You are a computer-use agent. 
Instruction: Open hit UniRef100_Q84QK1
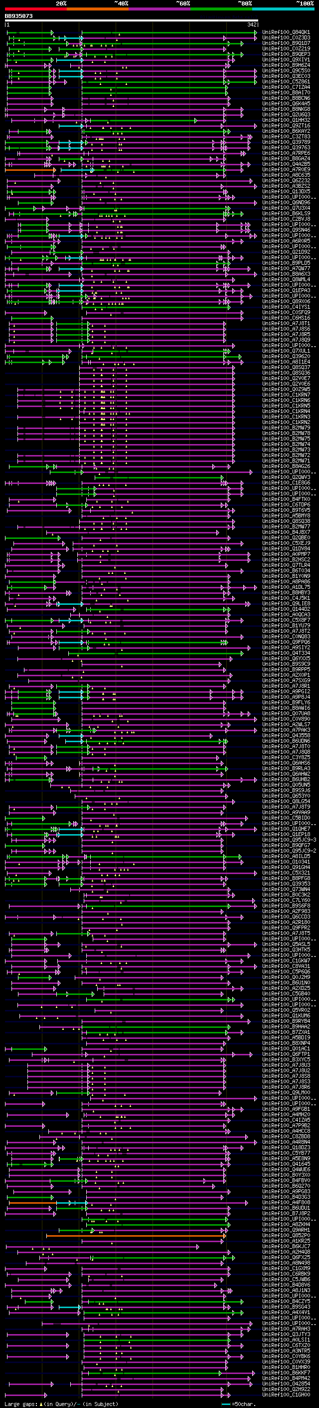(x=286, y=32)
